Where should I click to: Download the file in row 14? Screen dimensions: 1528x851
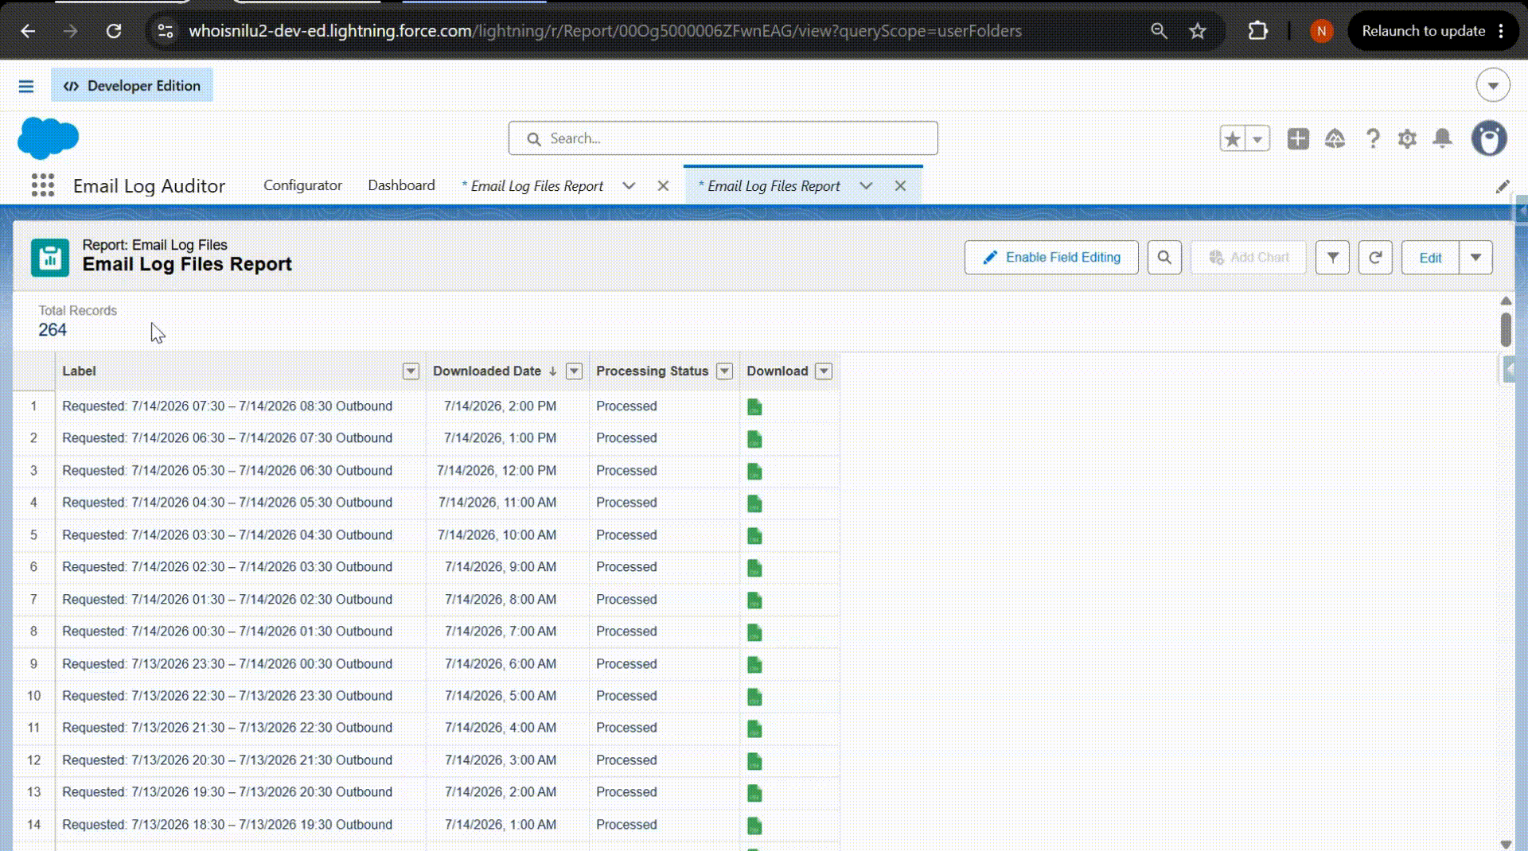[x=754, y=826]
